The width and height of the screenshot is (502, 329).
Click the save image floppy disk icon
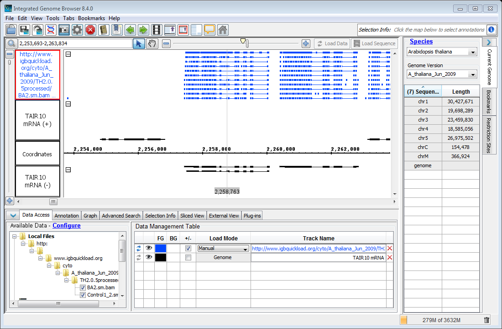point(24,30)
